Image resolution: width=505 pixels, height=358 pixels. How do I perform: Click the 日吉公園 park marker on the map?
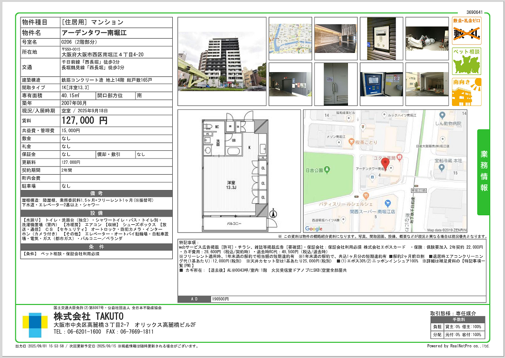pos(326,169)
